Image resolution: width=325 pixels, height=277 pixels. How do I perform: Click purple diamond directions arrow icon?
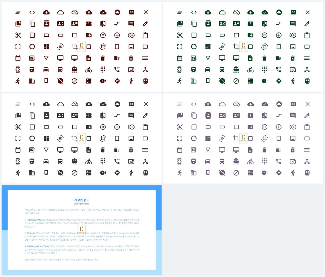click(279, 173)
